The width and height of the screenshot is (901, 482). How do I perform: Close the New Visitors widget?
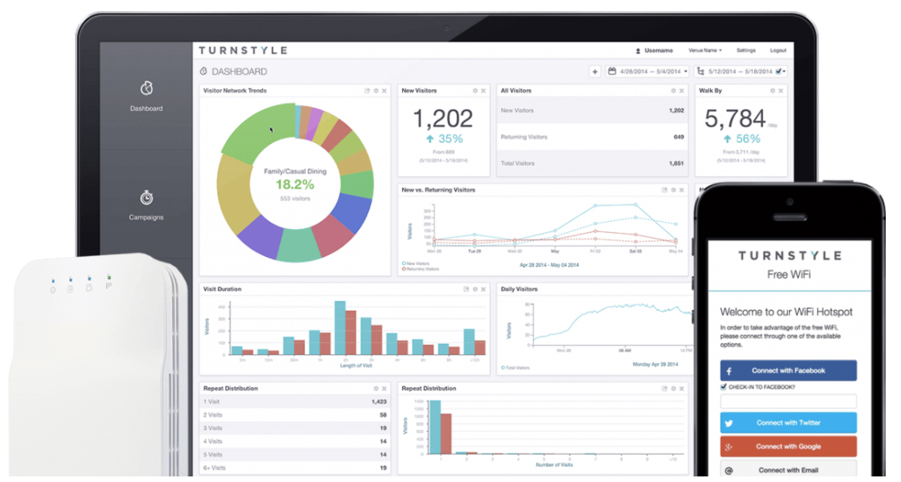[484, 91]
